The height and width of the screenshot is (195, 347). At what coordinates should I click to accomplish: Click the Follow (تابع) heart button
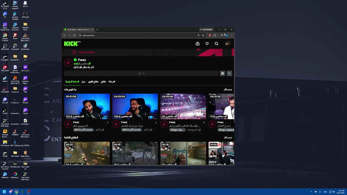point(141,73)
